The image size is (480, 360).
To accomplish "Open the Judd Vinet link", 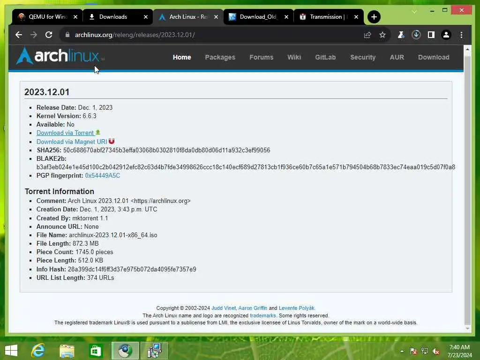I will click(224, 308).
